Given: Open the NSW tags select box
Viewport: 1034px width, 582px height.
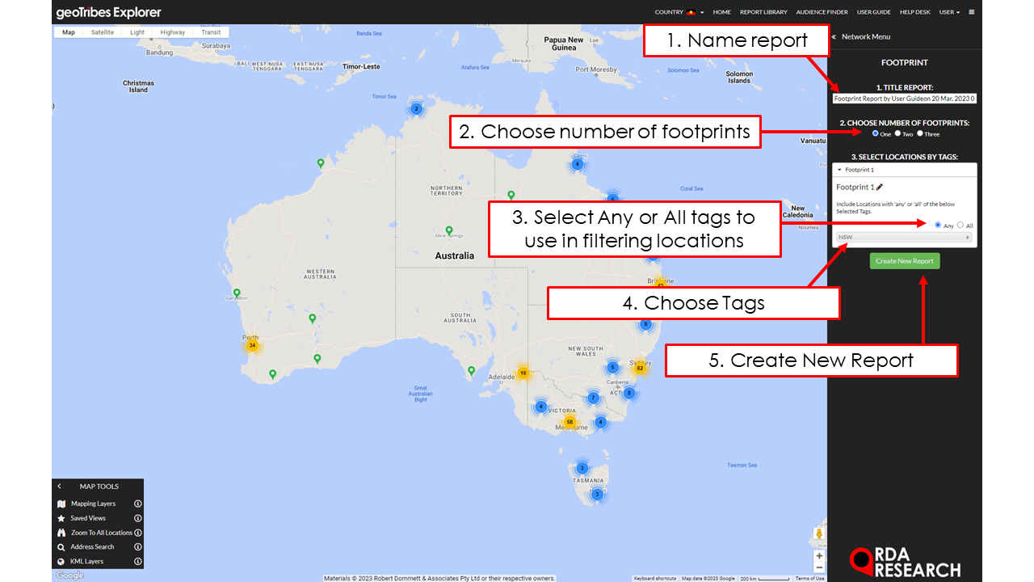Looking at the screenshot, I should click(904, 238).
